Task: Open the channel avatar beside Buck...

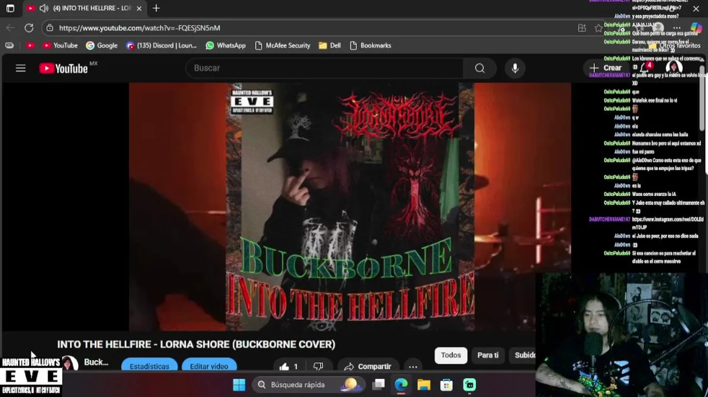Action: [69, 364]
